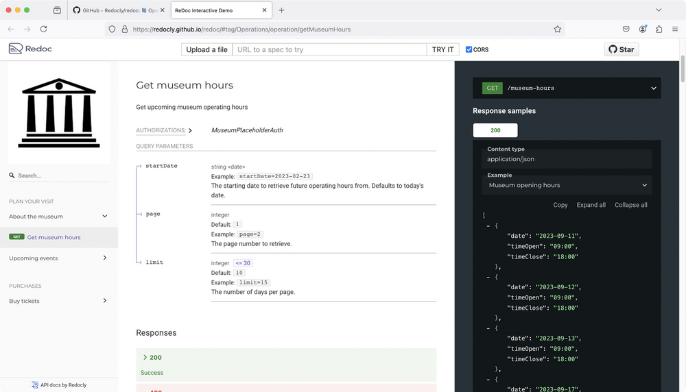Open the Museum opening hours example dropdown
This screenshot has width=686, height=392.
(567, 185)
